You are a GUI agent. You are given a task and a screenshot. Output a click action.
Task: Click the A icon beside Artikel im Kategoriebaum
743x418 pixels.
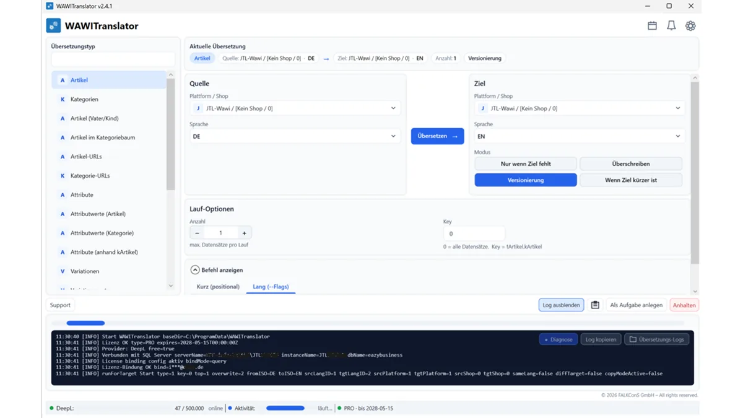[x=63, y=137]
